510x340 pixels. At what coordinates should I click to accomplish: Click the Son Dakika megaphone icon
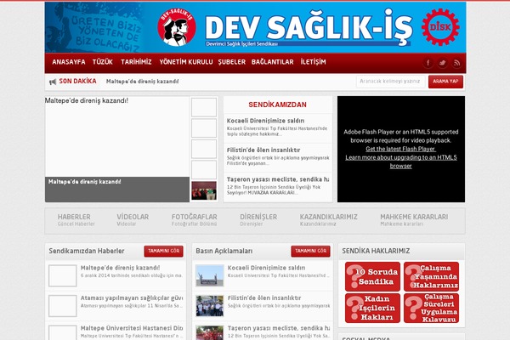(x=53, y=82)
